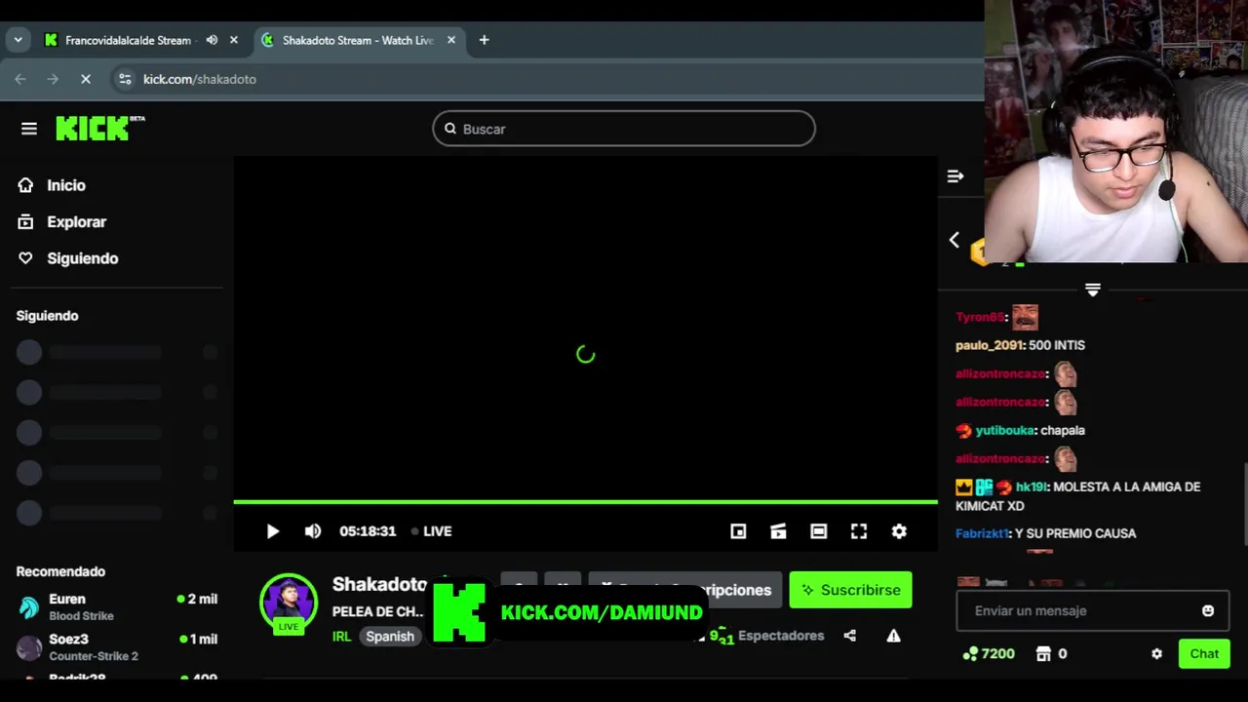Click the Suscribirse button
The image size is (1248, 702).
tap(850, 590)
